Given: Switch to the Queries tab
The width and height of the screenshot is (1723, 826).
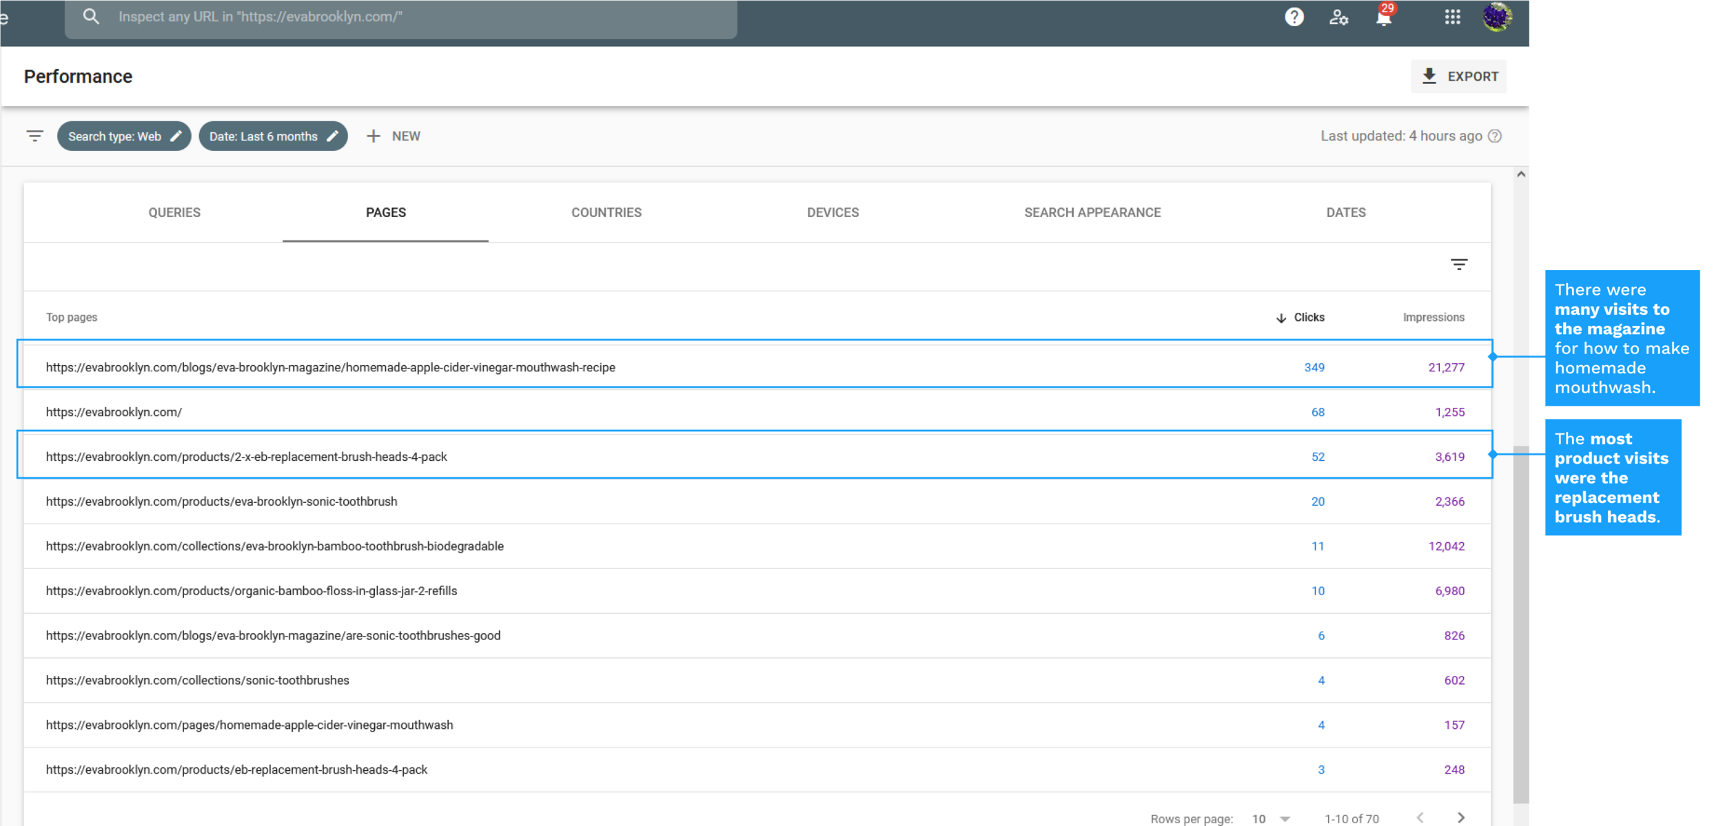Looking at the screenshot, I should (x=174, y=213).
